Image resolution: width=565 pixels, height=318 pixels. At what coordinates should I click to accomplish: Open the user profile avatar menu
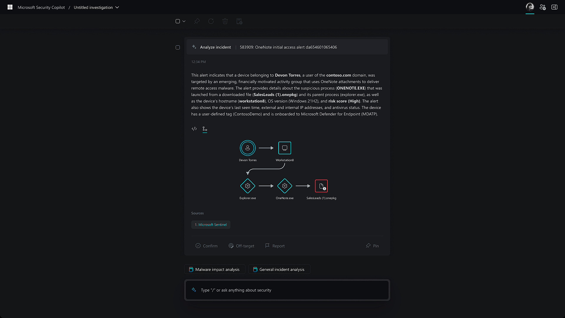(530, 7)
